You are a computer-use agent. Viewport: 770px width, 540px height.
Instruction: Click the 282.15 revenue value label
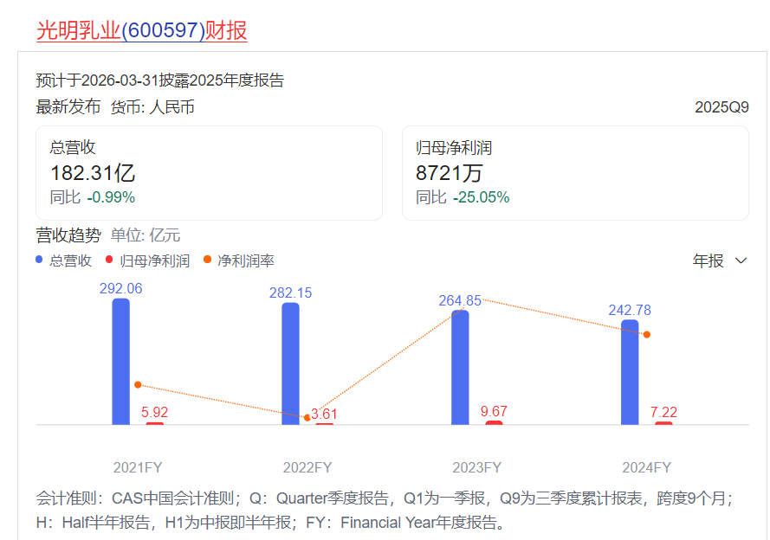[x=290, y=292]
